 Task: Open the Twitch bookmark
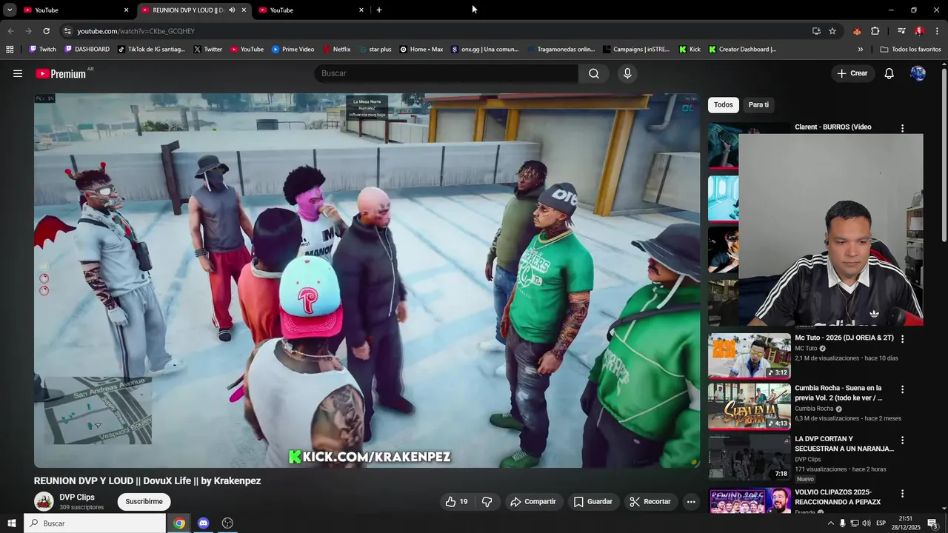coord(42,50)
